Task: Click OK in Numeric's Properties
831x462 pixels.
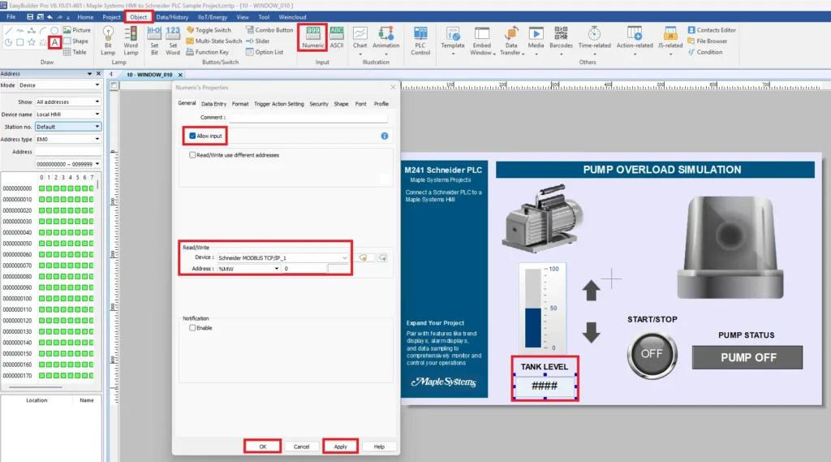Action: pos(263,447)
